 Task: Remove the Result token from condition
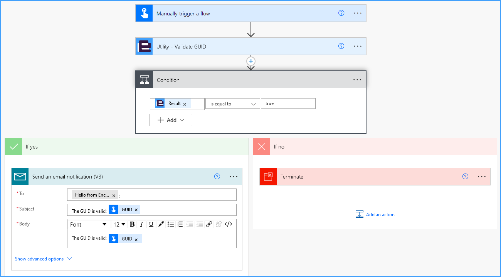tap(185, 104)
